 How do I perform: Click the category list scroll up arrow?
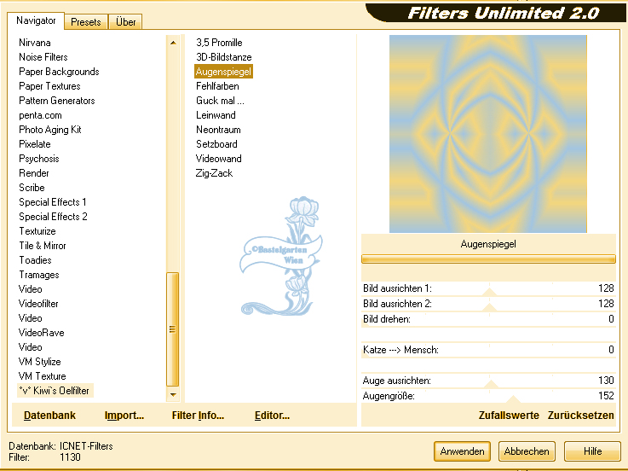pyautogui.click(x=173, y=43)
